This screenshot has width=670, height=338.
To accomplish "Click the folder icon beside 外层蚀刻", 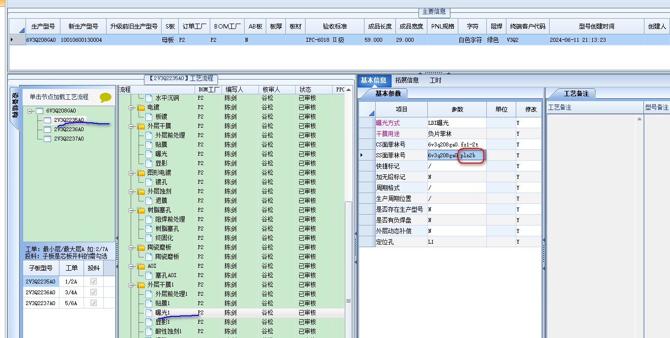I will tap(141, 191).
